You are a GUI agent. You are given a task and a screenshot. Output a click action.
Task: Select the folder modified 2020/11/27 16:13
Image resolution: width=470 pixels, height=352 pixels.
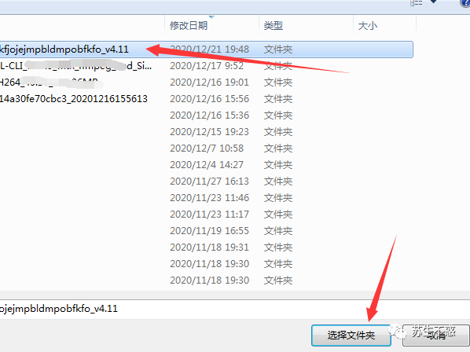pos(206,181)
